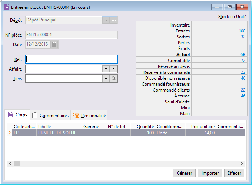Click the À terme value 46
Screen dimensions: 252x185
coord(243,96)
